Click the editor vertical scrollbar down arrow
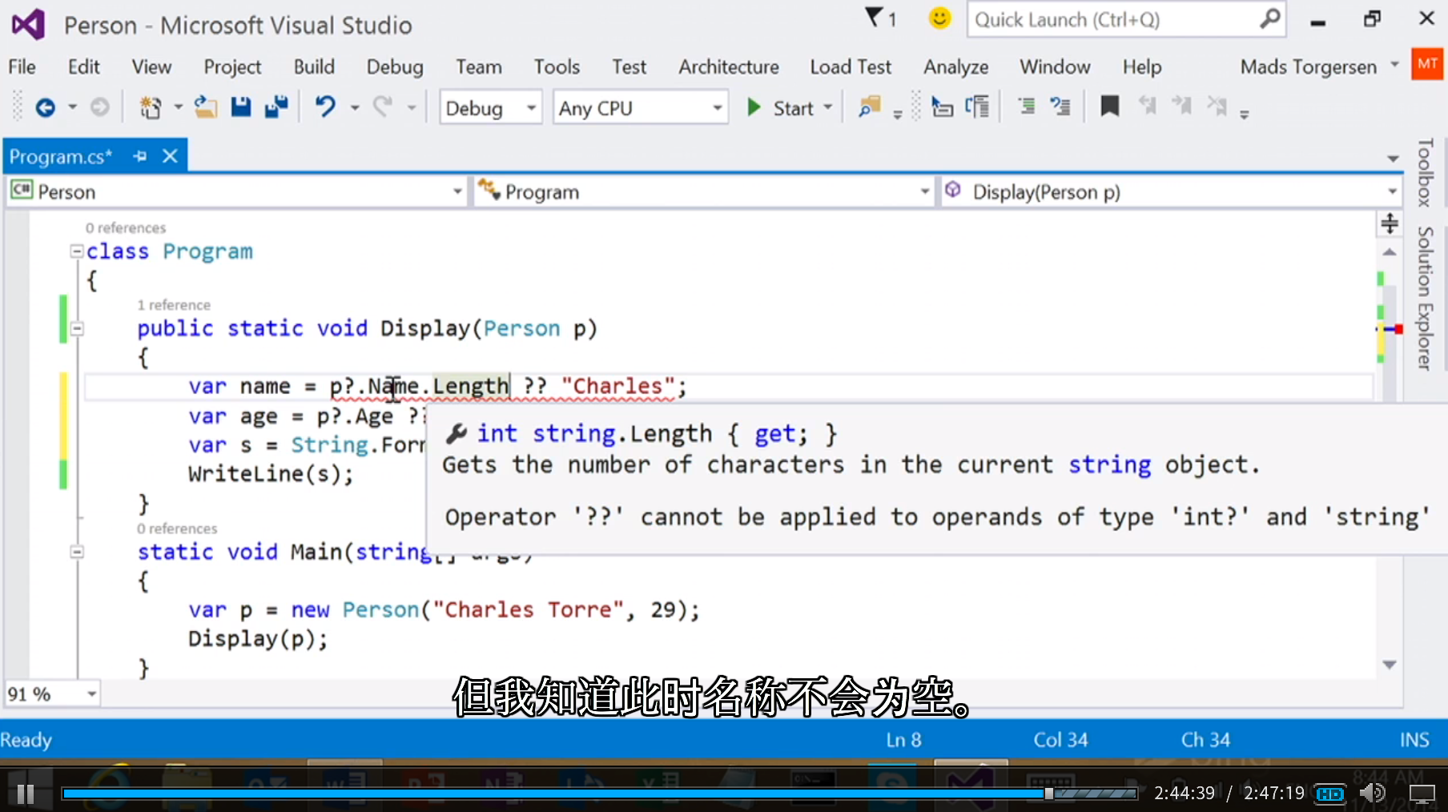The image size is (1448, 812). [1390, 665]
